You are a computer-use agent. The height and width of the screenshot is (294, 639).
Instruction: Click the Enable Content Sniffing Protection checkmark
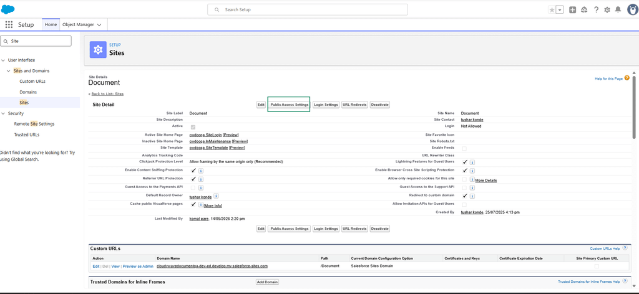(193, 170)
